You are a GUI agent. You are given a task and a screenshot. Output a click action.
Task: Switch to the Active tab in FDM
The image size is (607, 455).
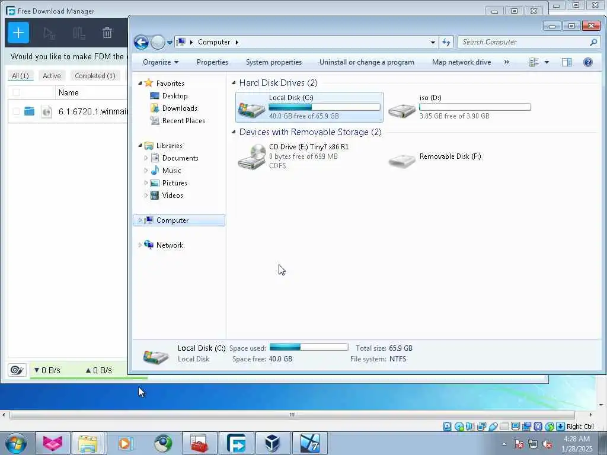point(52,76)
